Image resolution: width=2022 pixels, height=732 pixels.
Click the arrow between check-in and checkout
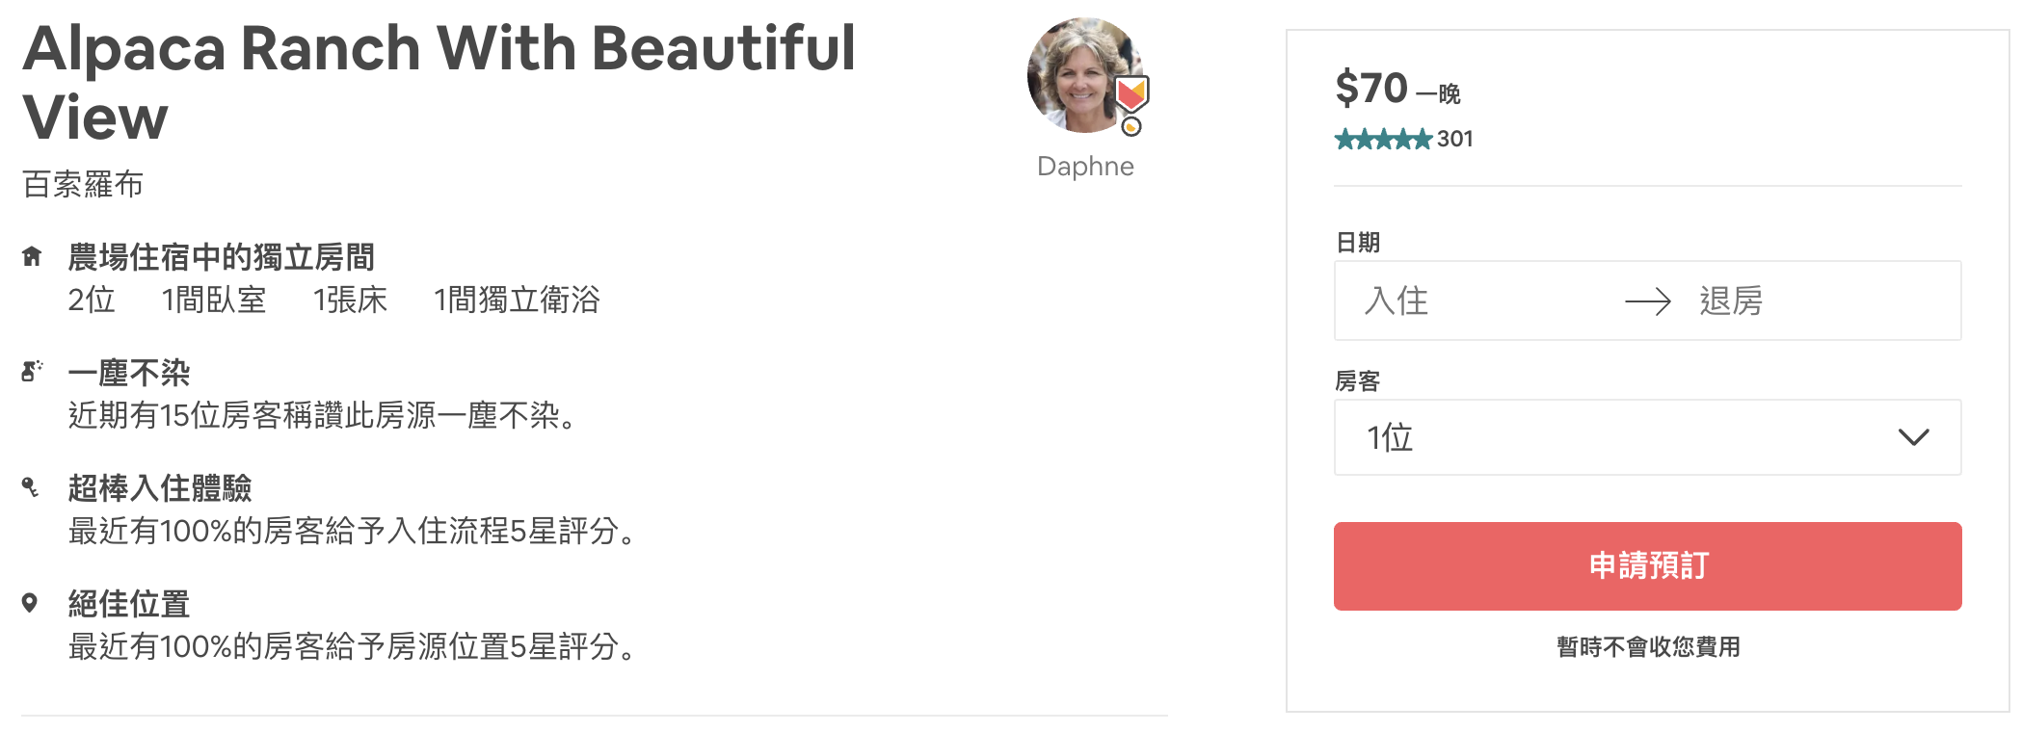tap(1647, 301)
